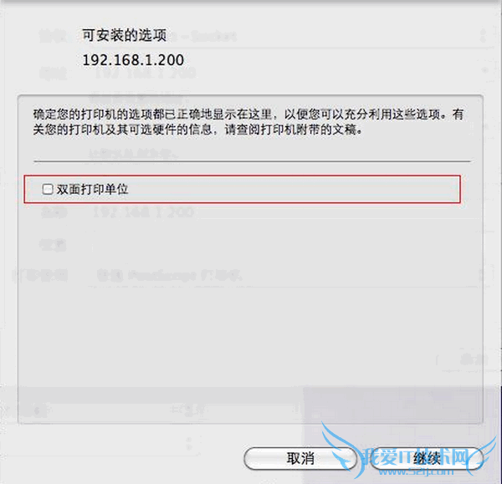Click the description line starting with 关您的打印机

(197, 130)
